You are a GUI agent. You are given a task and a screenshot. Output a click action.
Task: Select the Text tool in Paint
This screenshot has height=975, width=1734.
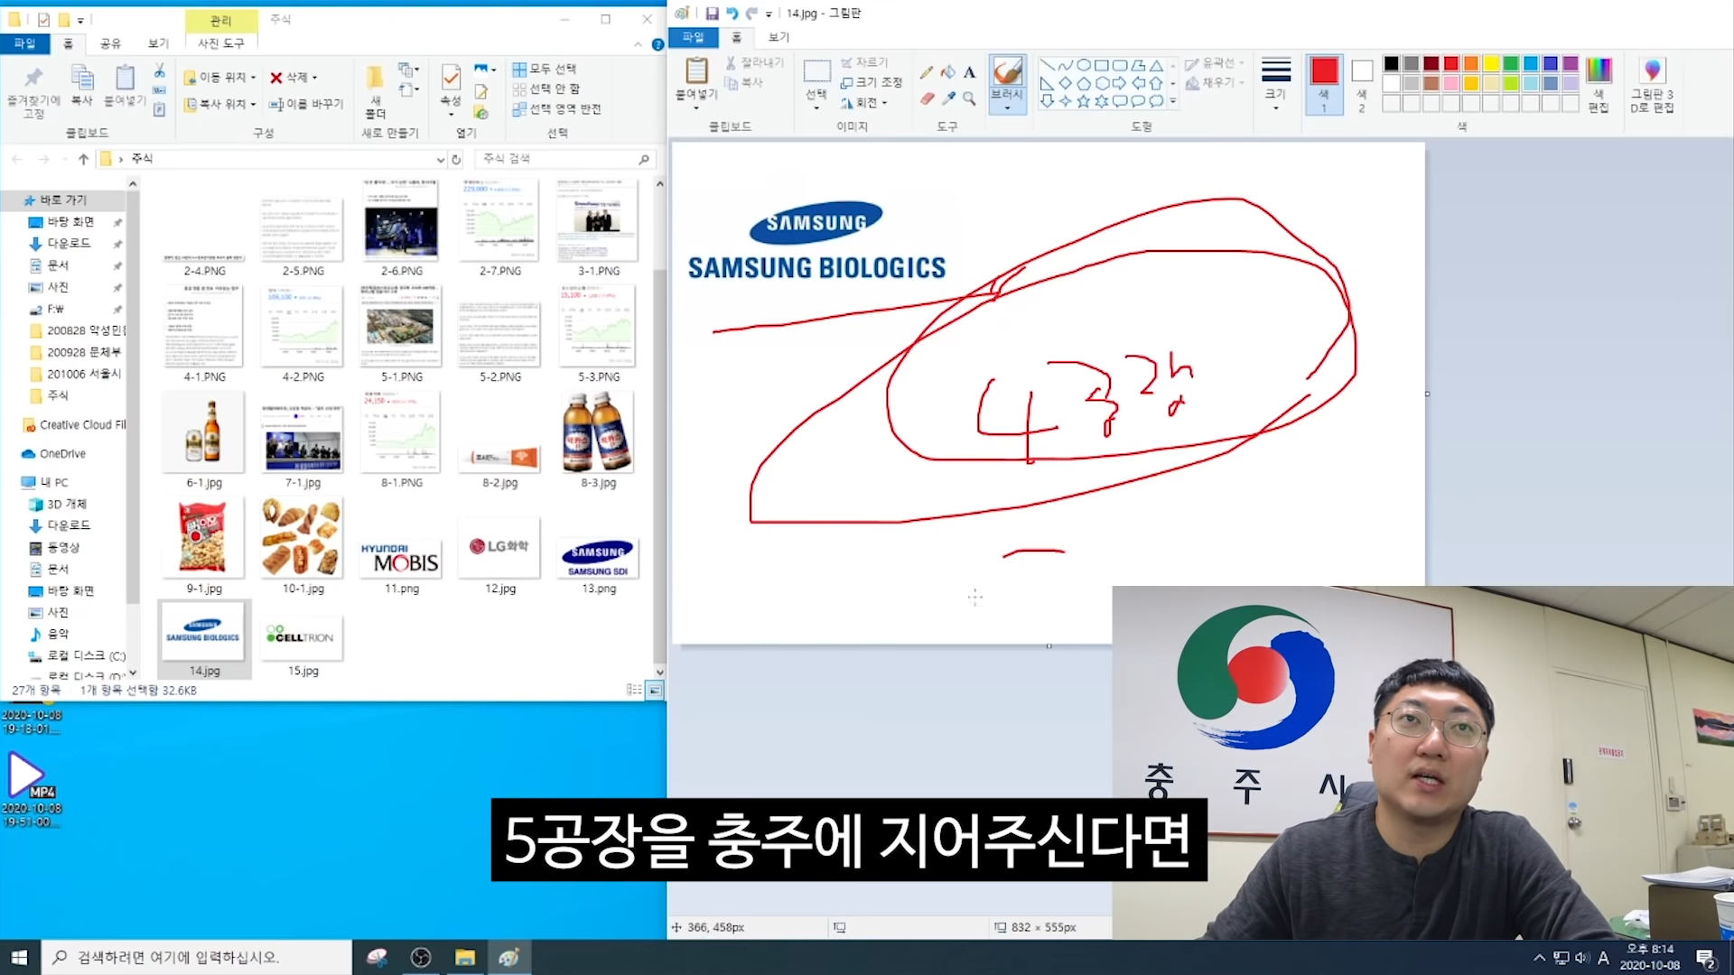(969, 72)
